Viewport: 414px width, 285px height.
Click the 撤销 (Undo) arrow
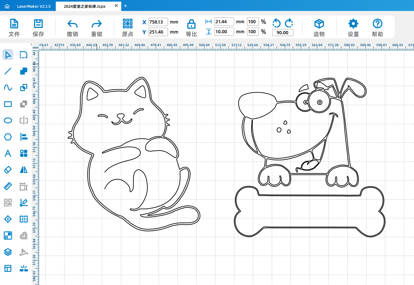(x=73, y=28)
